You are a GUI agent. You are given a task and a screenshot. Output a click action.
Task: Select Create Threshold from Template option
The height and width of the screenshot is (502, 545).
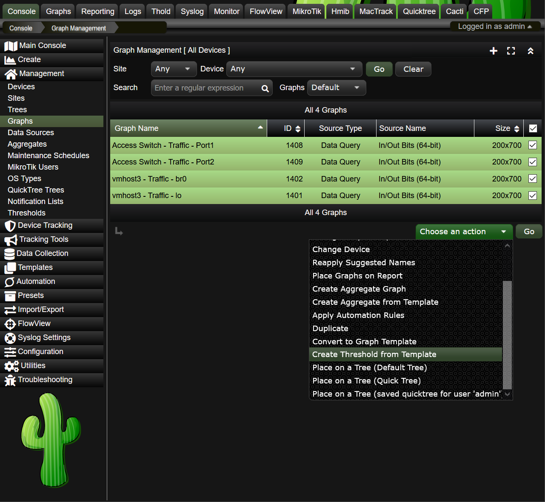(x=406, y=355)
